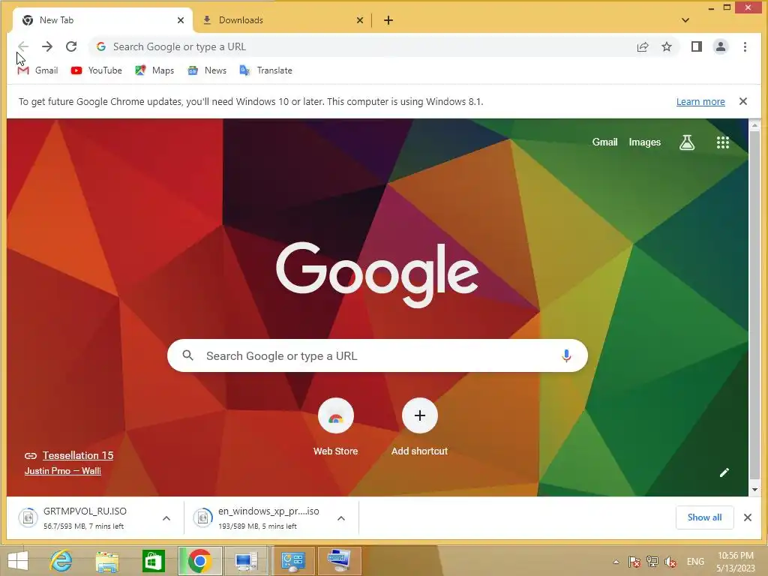768x576 pixels.
Task: Open the muted volume tray icon
Action: pos(670,562)
